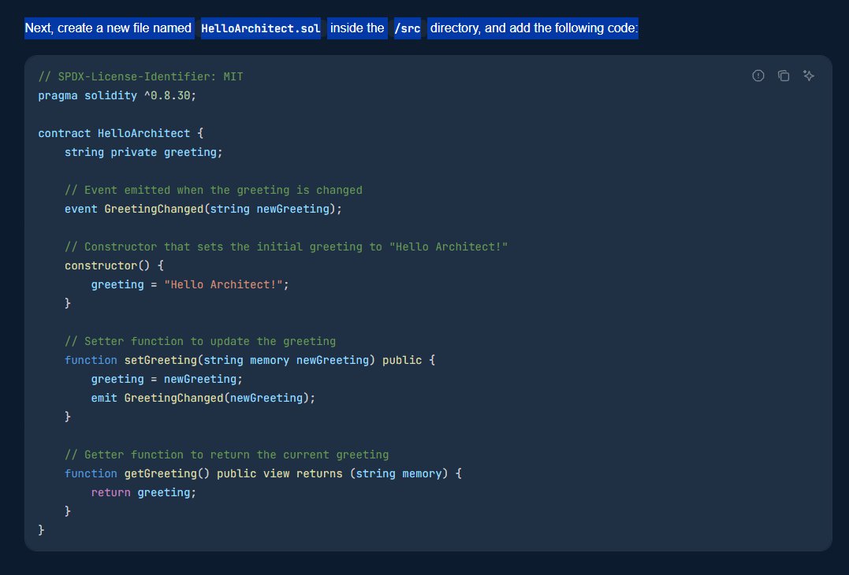Click the string private greeting line
The height and width of the screenshot is (575, 849).
coord(143,153)
